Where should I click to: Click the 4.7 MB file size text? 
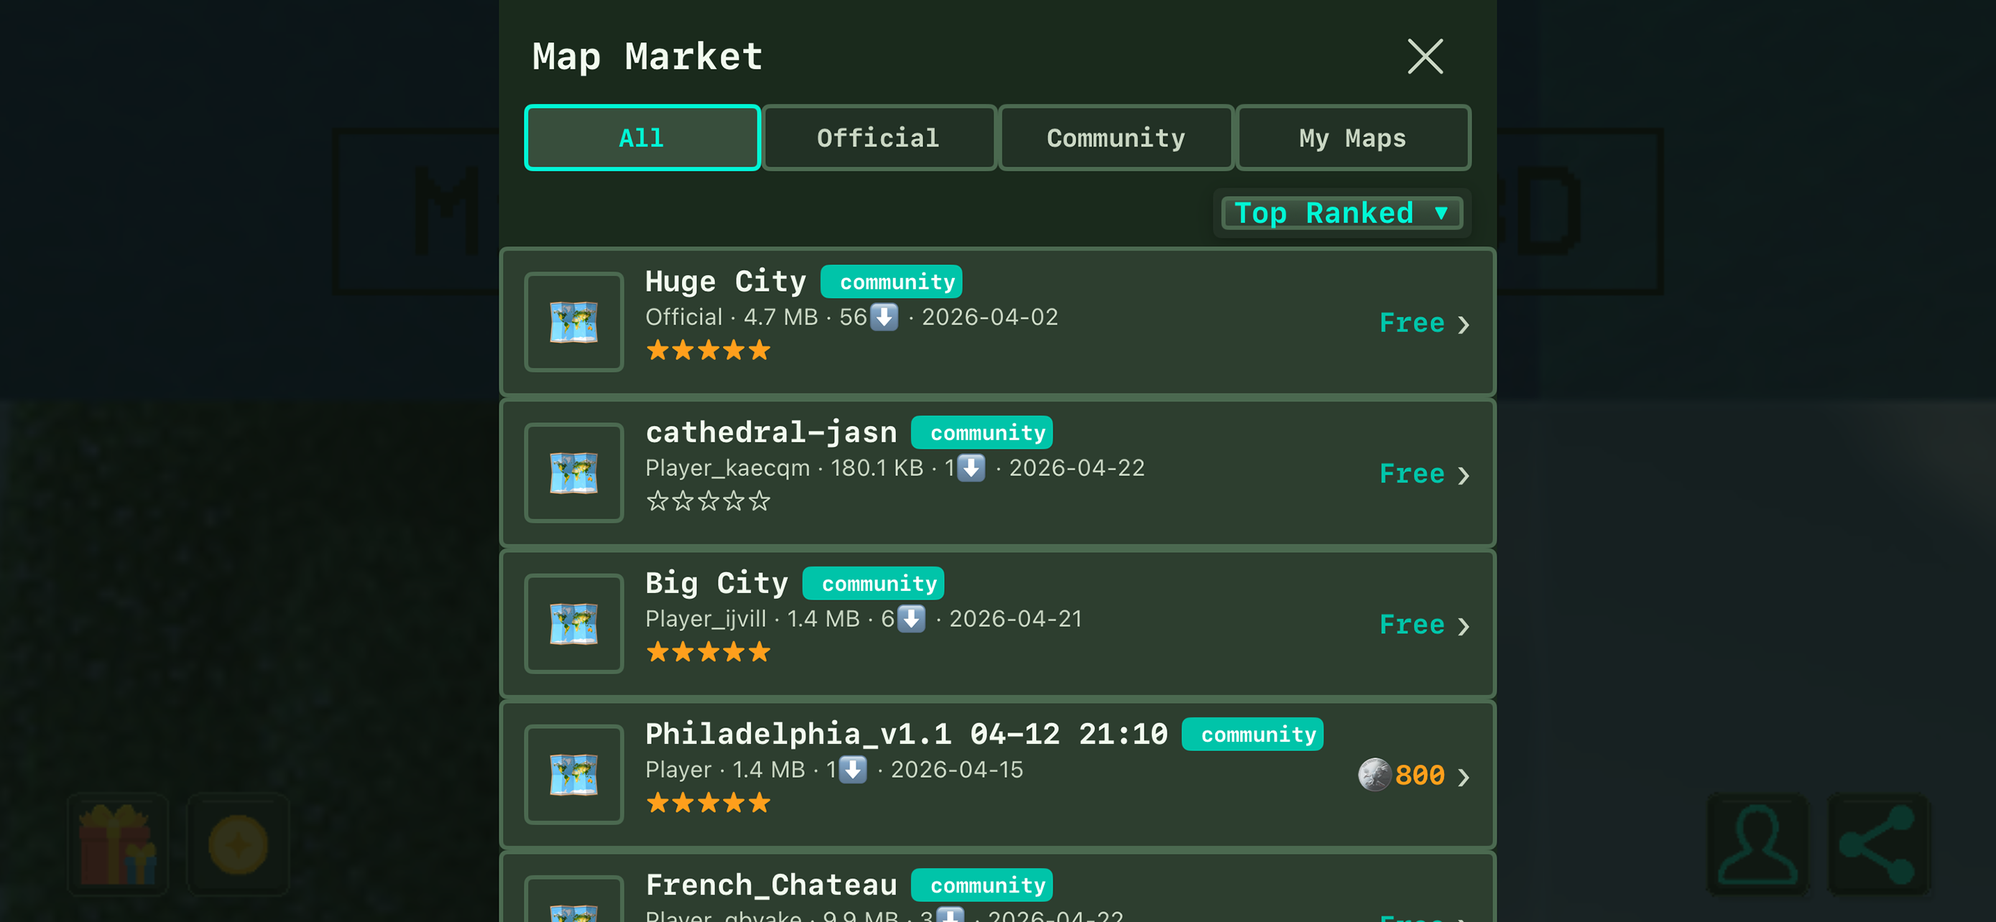tap(781, 317)
